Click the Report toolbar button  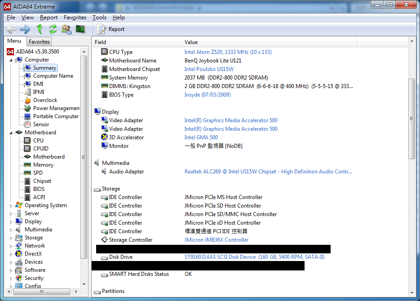111,29
